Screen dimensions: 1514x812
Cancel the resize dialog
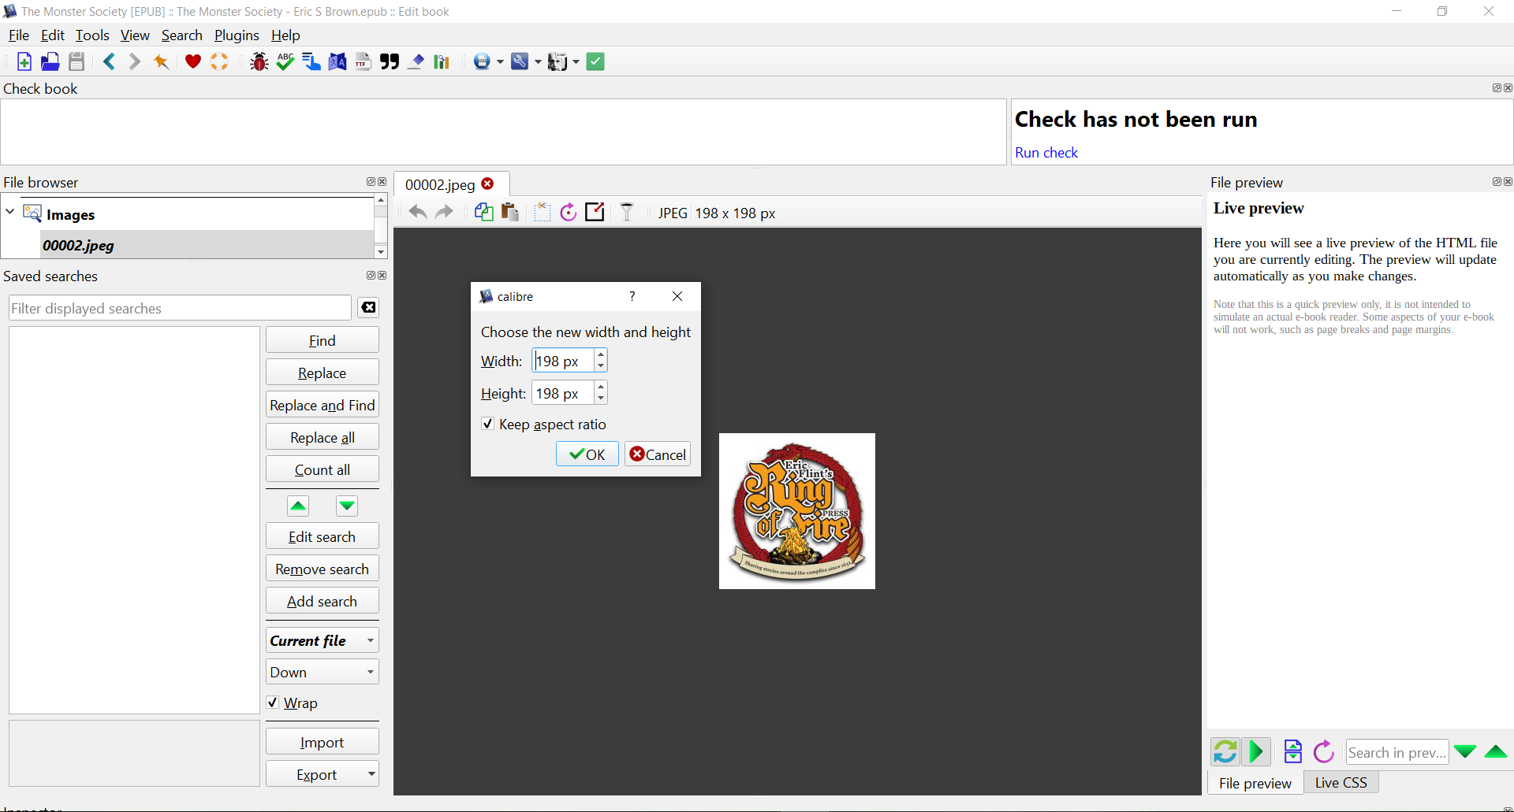pyautogui.click(x=658, y=454)
